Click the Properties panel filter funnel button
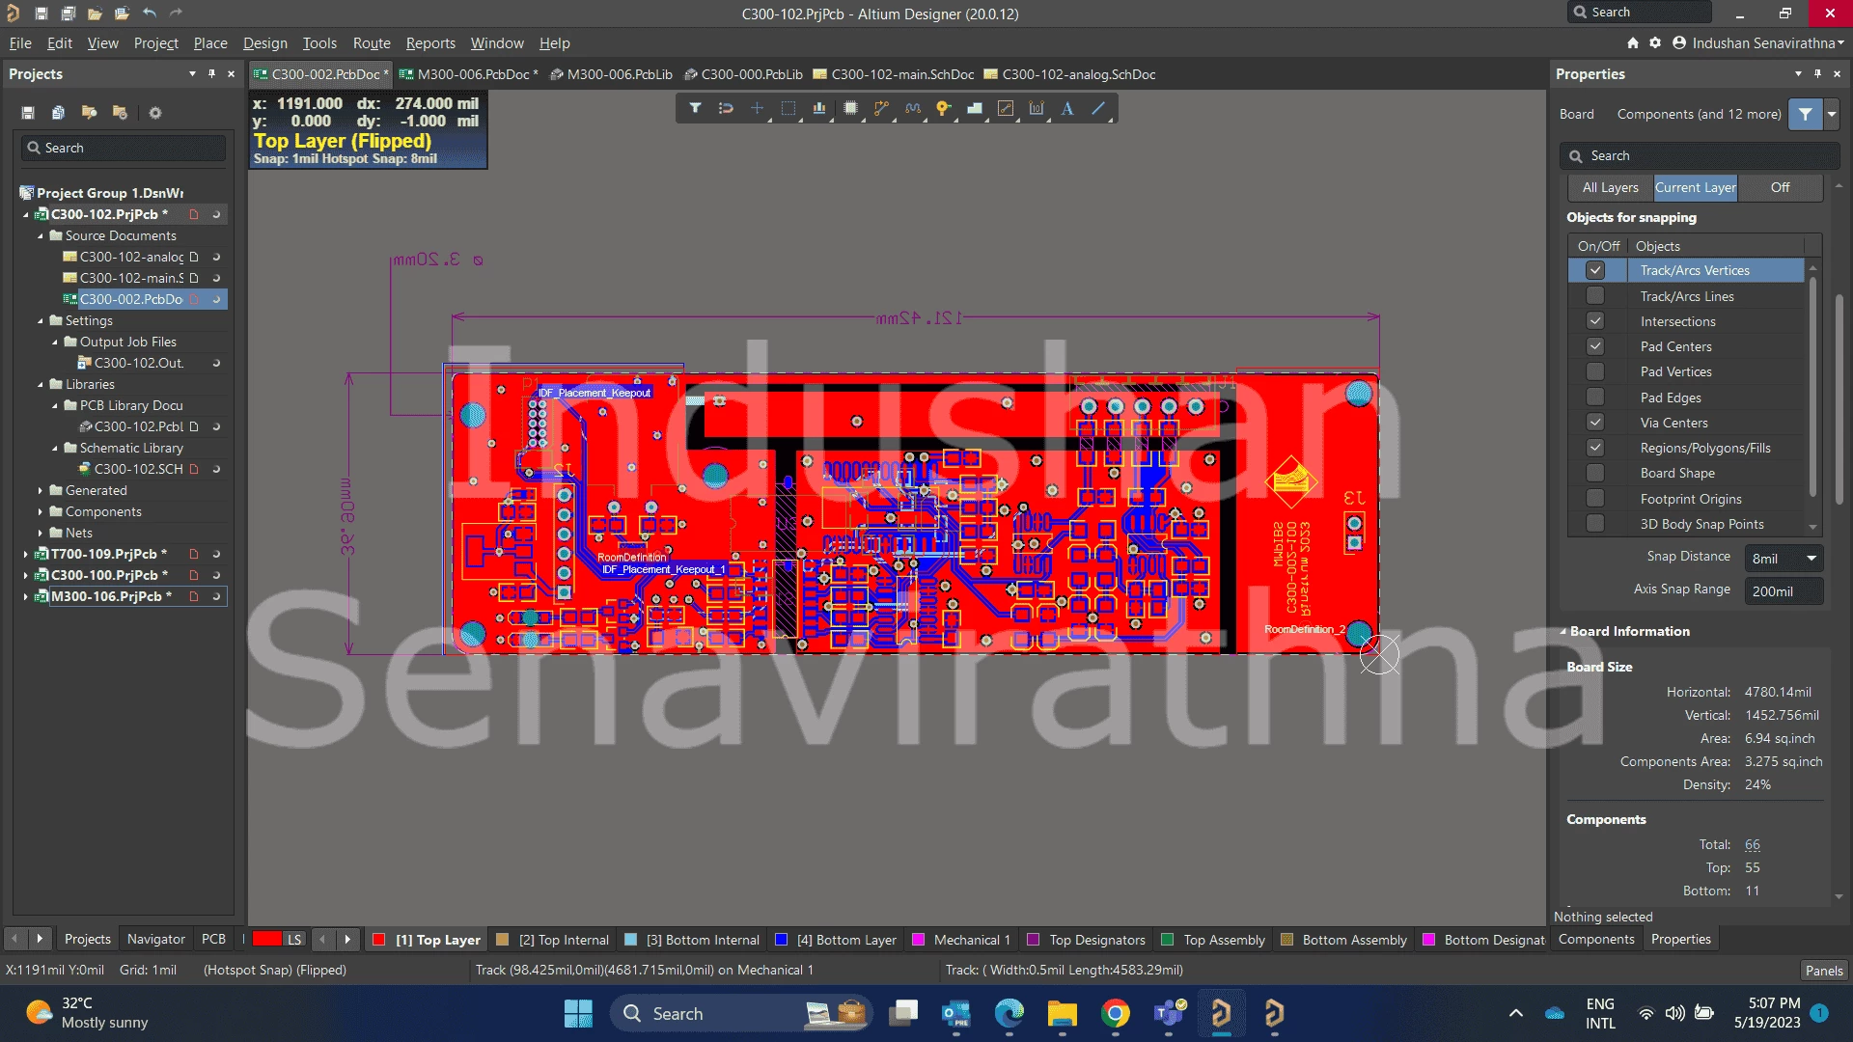The width and height of the screenshot is (1853, 1042). tap(1805, 114)
